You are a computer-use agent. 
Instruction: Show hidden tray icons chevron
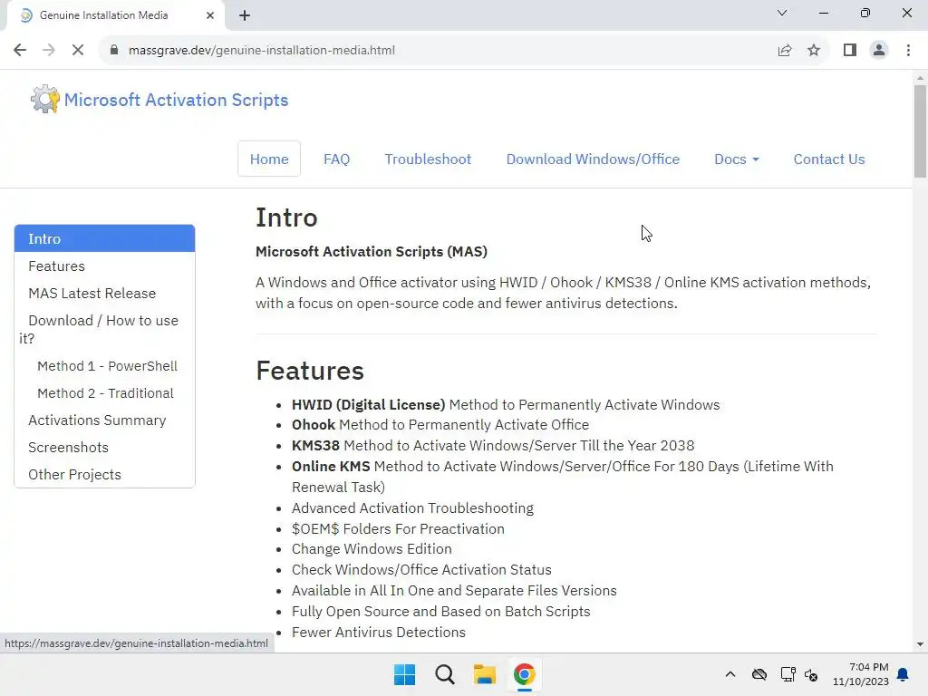pyautogui.click(x=730, y=674)
